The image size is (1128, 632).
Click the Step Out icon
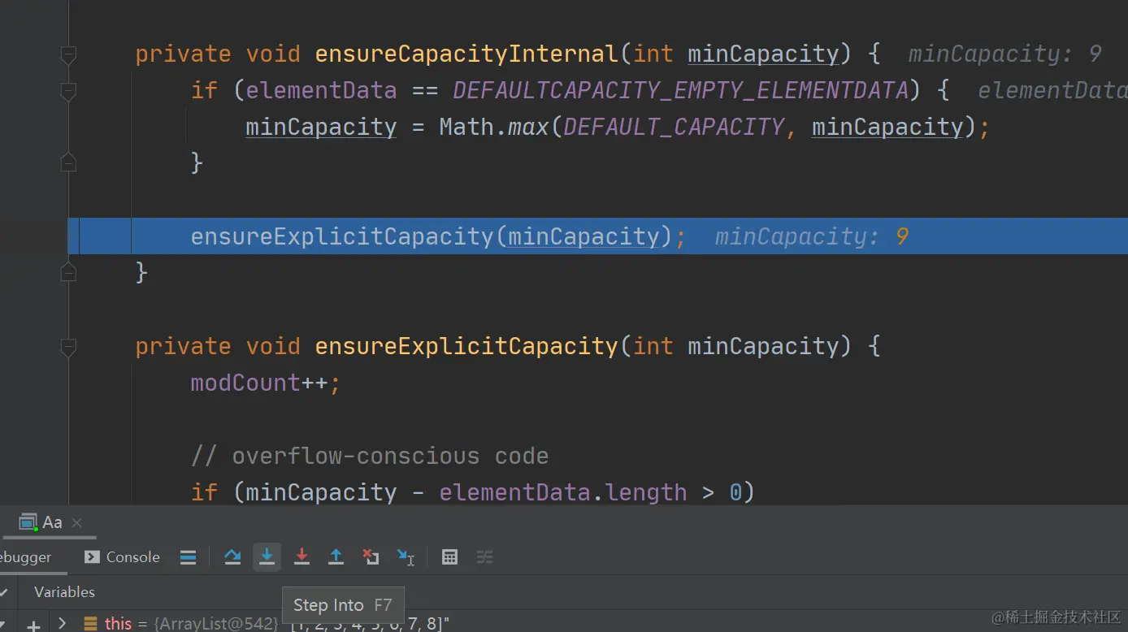pyautogui.click(x=336, y=556)
